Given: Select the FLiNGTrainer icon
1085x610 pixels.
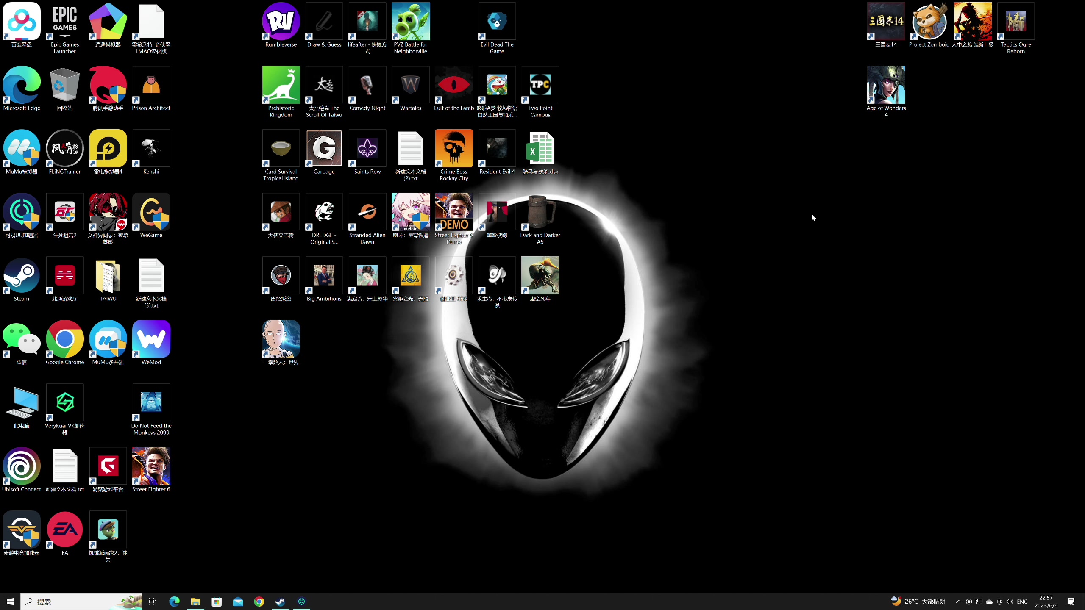Looking at the screenshot, I should (65, 152).
